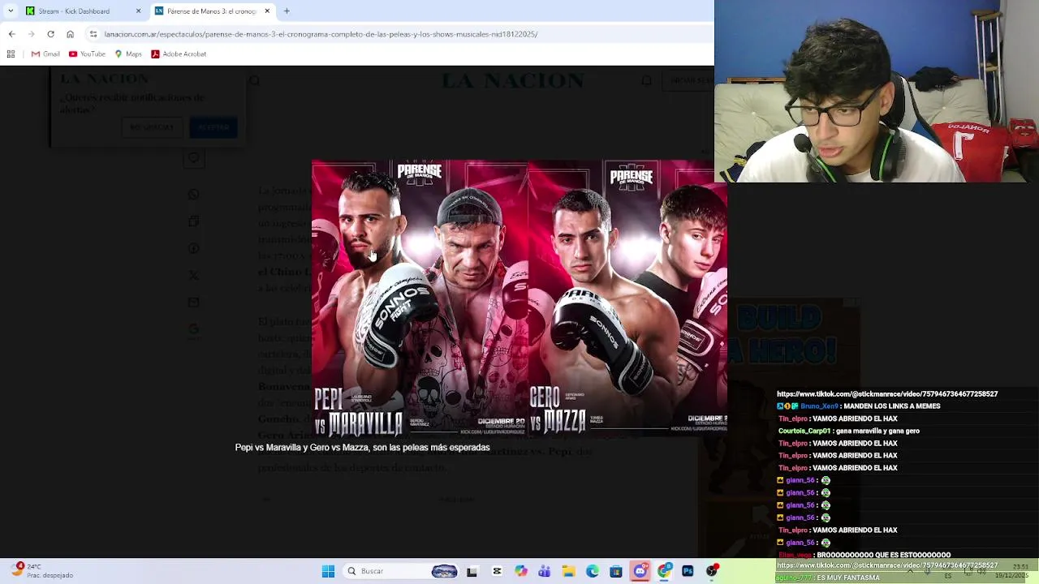Image resolution: width=1039 pixels, height=584 pixels.
Task: Click the browser forward arrow
Action: 31,34
